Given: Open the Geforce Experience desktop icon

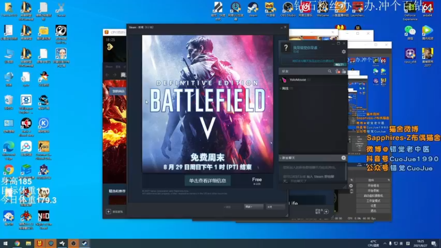Looking at the screenshot, I should coord(410,11).
